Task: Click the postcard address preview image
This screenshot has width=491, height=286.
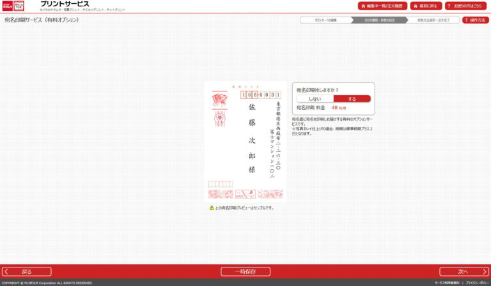Action: (x=245, y=142)
